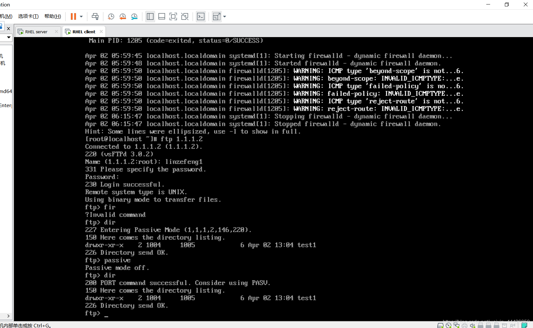This screenshot has width=533, height=328.
Task: Close the RHEL server tab
Action: [x=56, y=31]
